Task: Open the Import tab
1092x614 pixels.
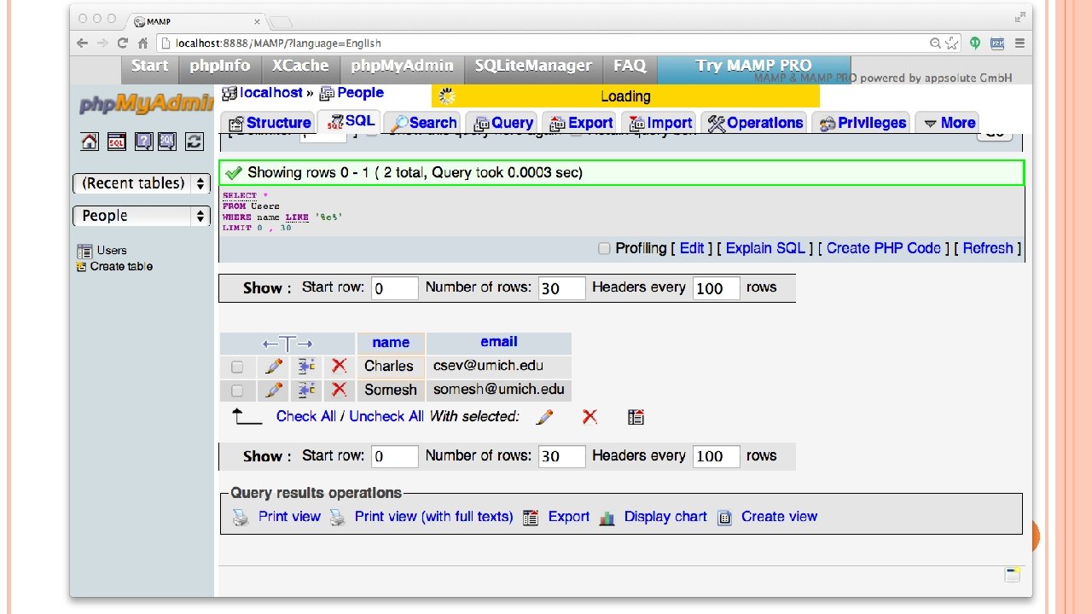Action: (x=660, y=123)
